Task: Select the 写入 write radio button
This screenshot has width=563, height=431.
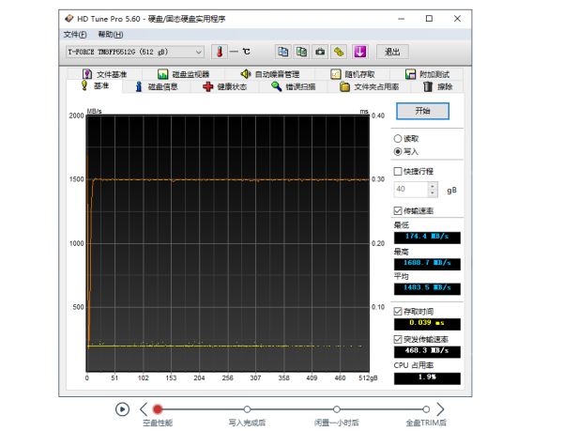Action: (x=398, y=151)
